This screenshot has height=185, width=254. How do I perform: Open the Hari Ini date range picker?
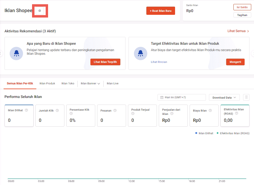click(182, 97)
